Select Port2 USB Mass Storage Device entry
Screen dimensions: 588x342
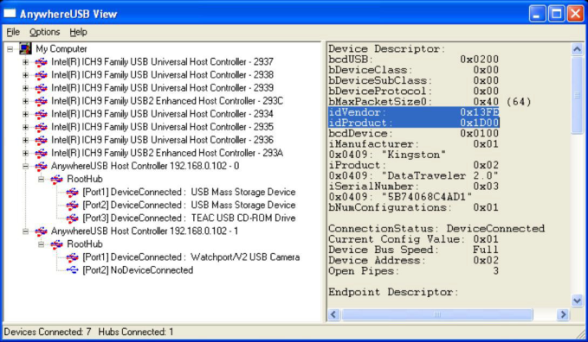tap(189, 205)
